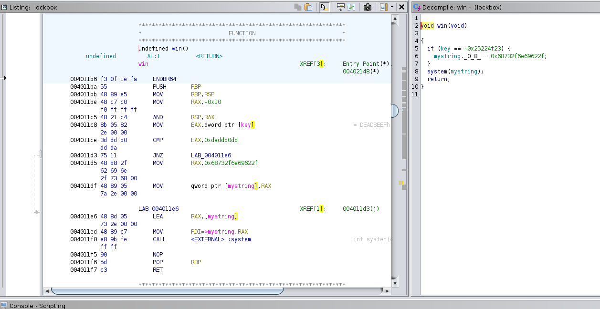
Task: Click the diff view icon with green checkmark
Action: tap(352, 7)
